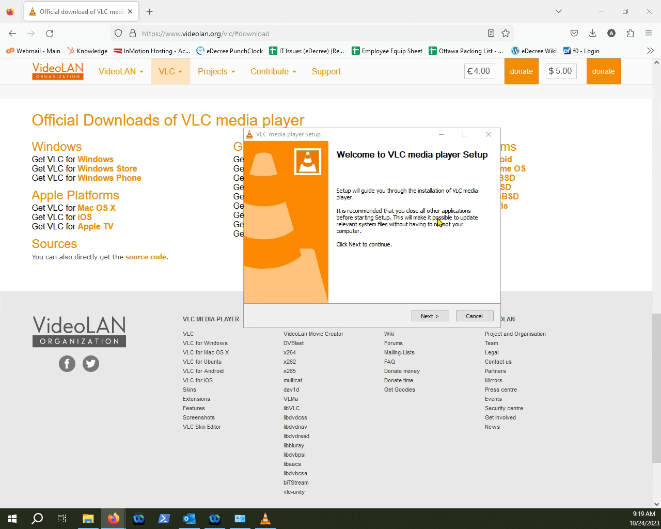
Task: Expand the VideoLAN dropdown menu
Action: coord(121,72)
